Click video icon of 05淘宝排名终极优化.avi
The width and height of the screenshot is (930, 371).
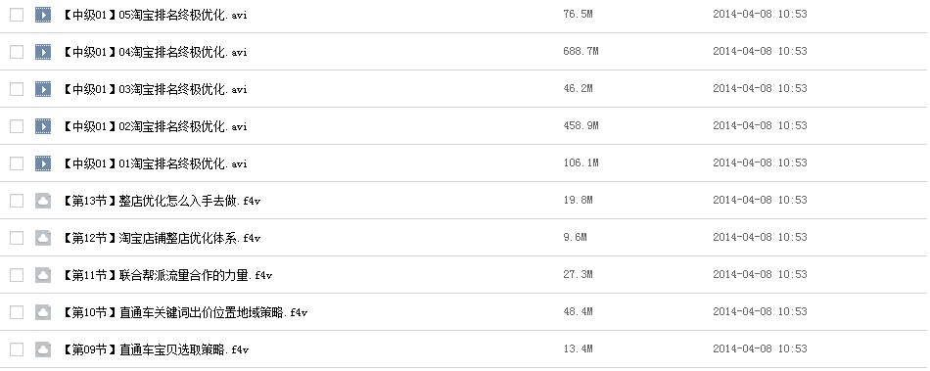pyautogui.click(x=43, y=15)
